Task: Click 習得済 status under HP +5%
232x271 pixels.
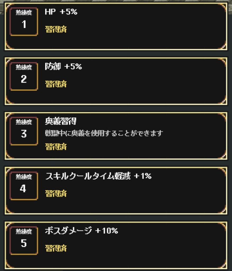Action: coord(56,29)
